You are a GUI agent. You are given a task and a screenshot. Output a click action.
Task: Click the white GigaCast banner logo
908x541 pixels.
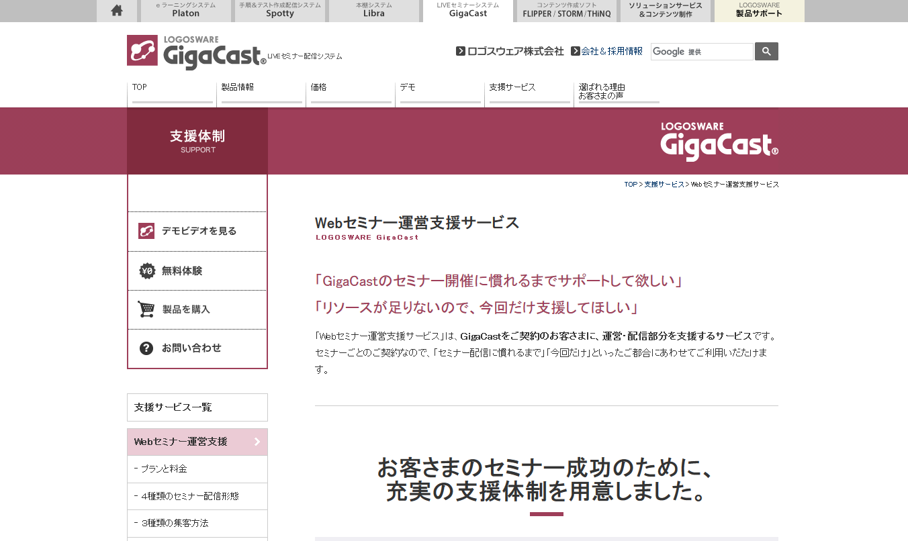coord(719,141)
